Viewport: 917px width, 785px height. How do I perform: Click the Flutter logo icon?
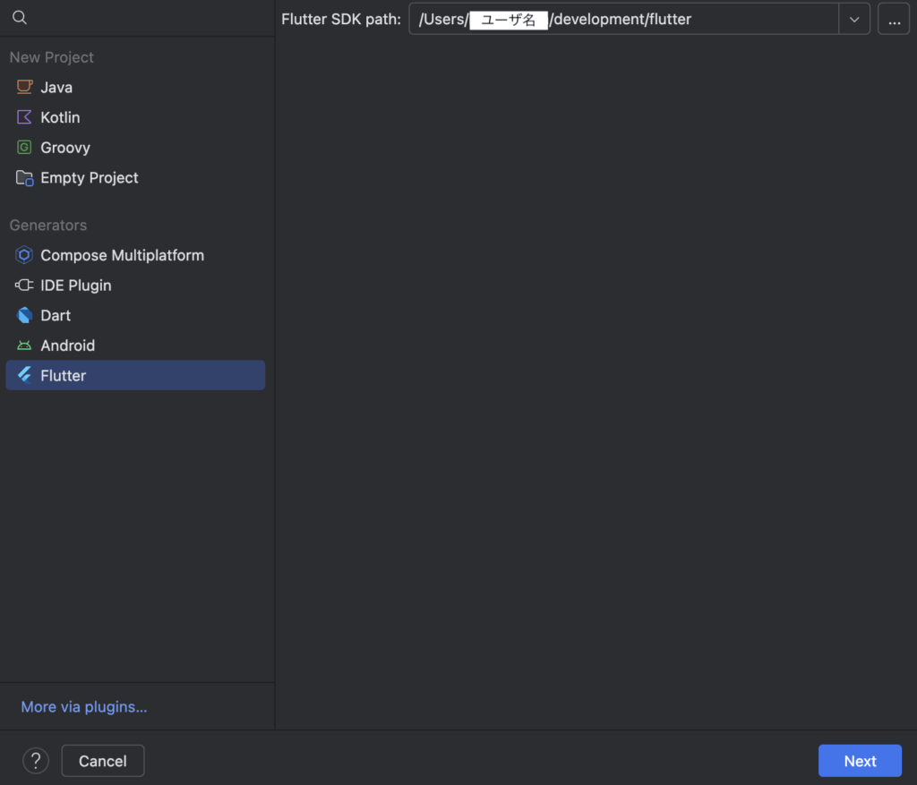tap(24, 375)
